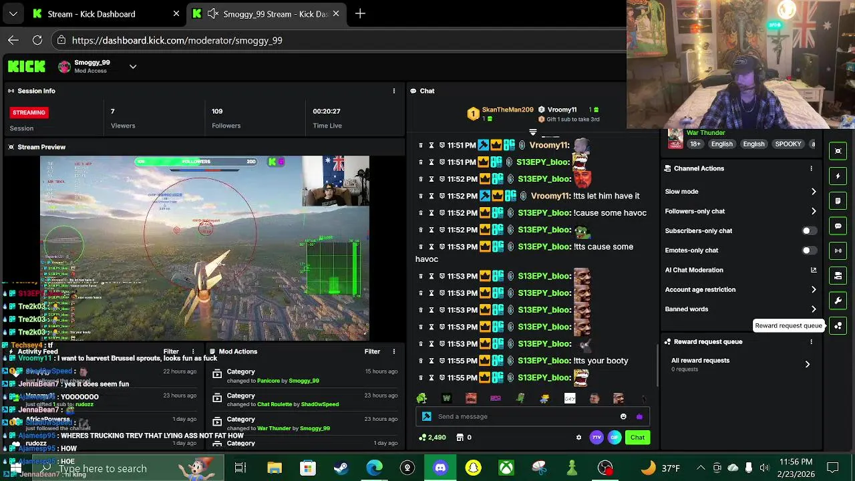Open chat settings gear icon
855x481 pixels.
pos(578,438)
